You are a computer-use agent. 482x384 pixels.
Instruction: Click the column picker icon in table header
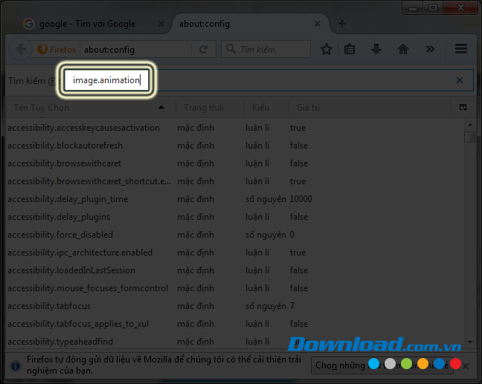click(463, 108)
